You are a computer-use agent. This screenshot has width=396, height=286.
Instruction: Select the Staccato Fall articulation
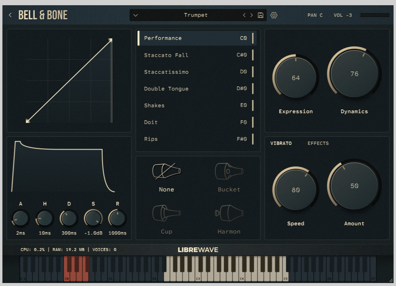coord(197,55)
